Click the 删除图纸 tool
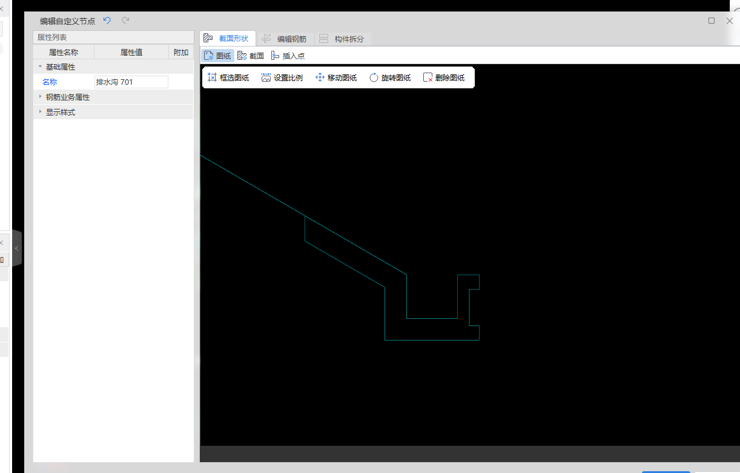Screen dimensions: 740x473 pyautogui.click(x=444, y=77)
